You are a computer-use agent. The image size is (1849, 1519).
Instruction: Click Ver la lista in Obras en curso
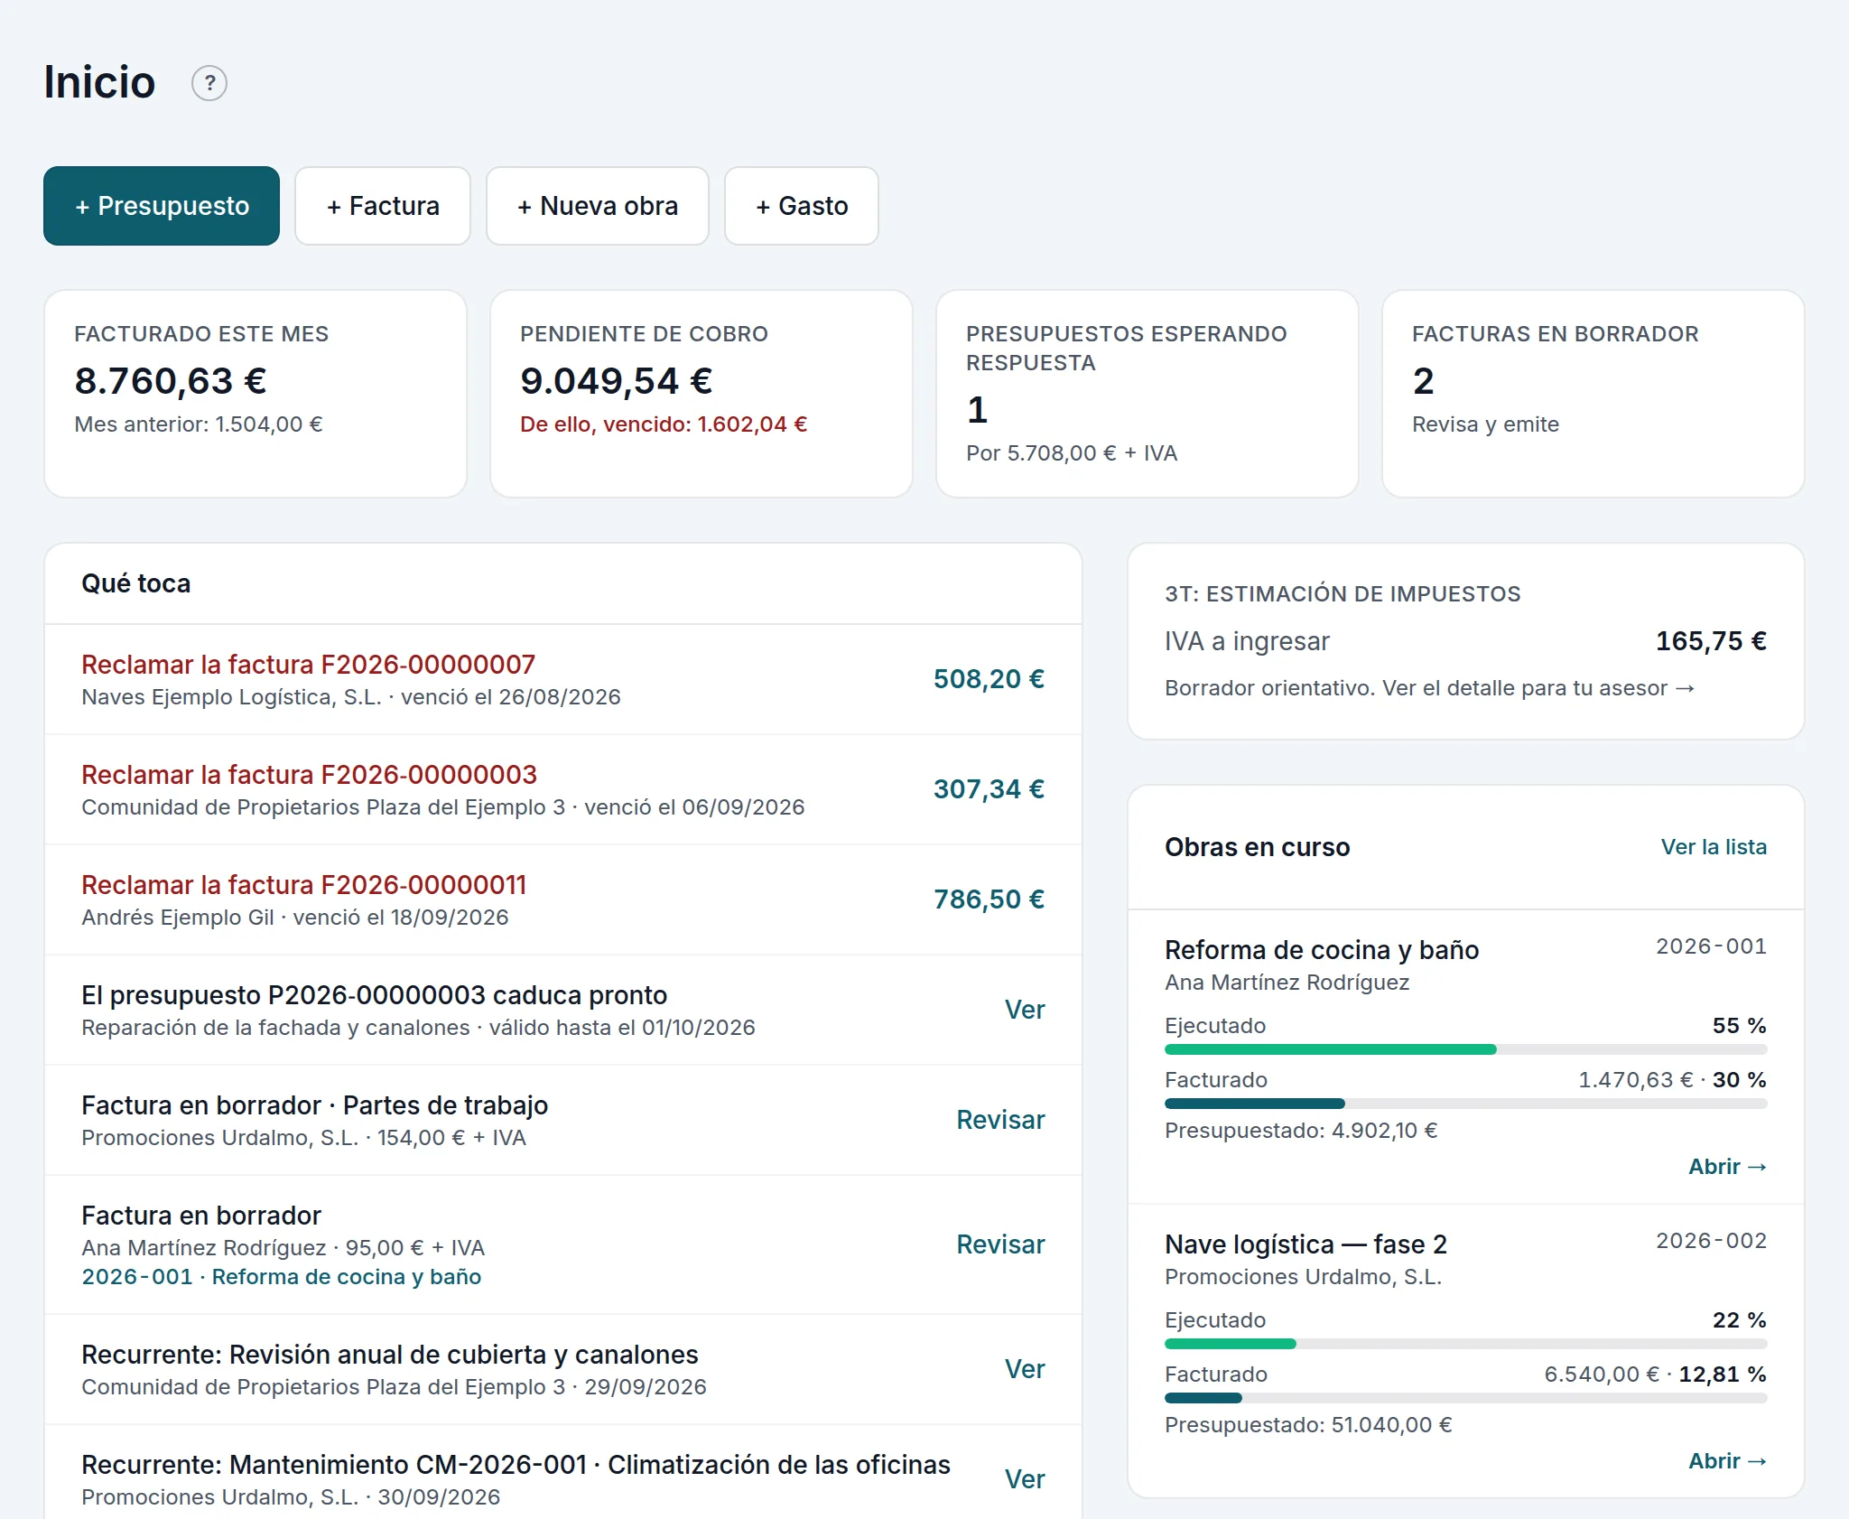click(1714, 847)
